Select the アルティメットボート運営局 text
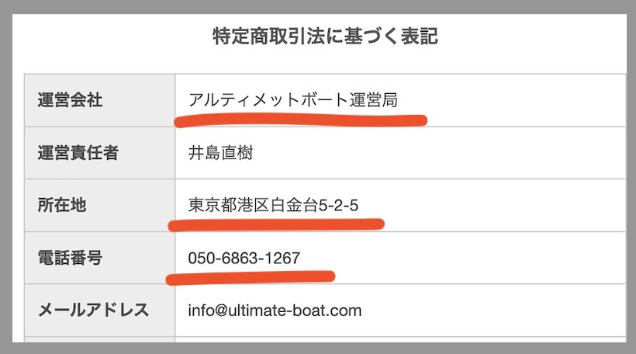The image size is (636, 354). (x=293, y=100)
